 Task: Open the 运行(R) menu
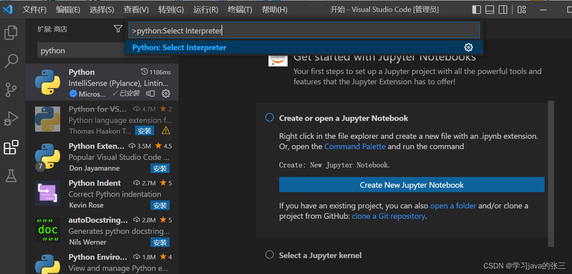click(206, 10)
